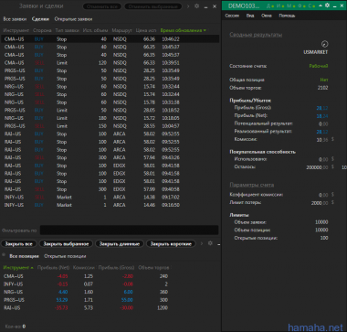Open settings gear in Заявки и сделки panel
Screen dimensions: 347x332
(x=196, y=6)
